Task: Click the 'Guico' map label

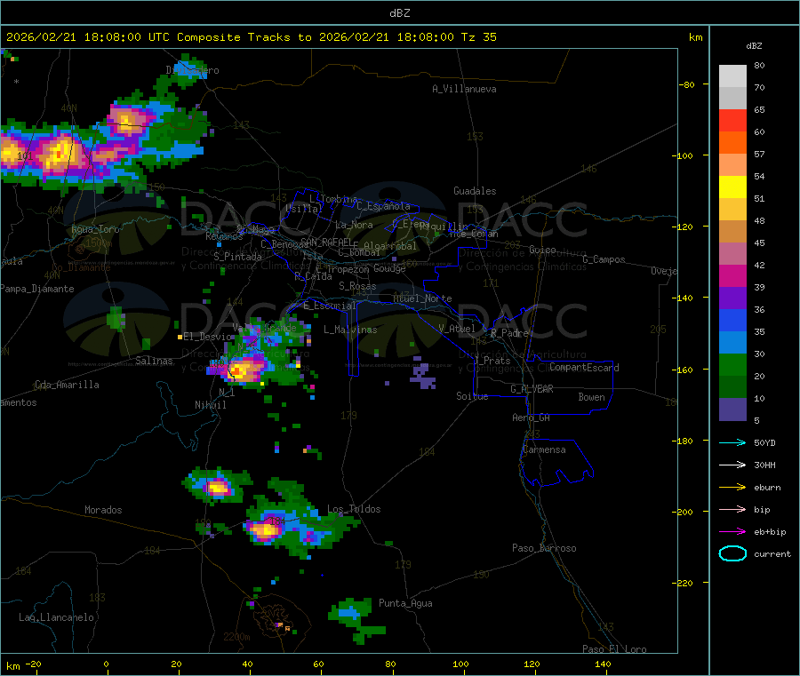Action: [x=542, y=250]
